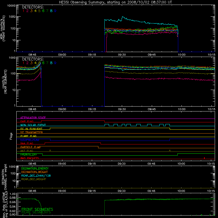Viewport: 218px width, 218px height.
Task: Select detector '8' in front segments legend
Action: [51, 11]
